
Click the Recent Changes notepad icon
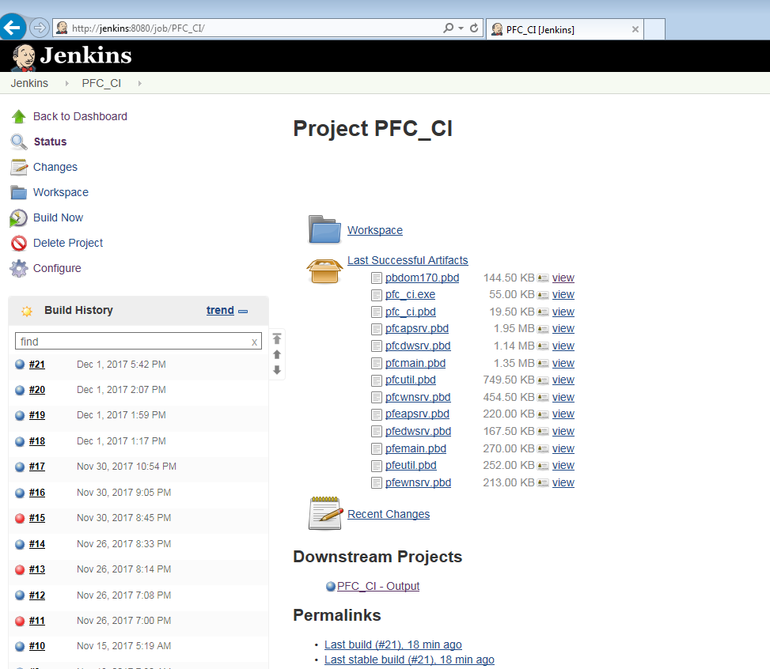(x=325, y=513)
